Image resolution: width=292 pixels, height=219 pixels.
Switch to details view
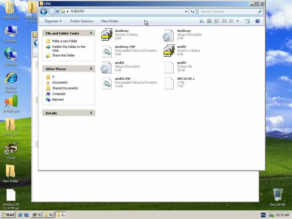point(232,21)
